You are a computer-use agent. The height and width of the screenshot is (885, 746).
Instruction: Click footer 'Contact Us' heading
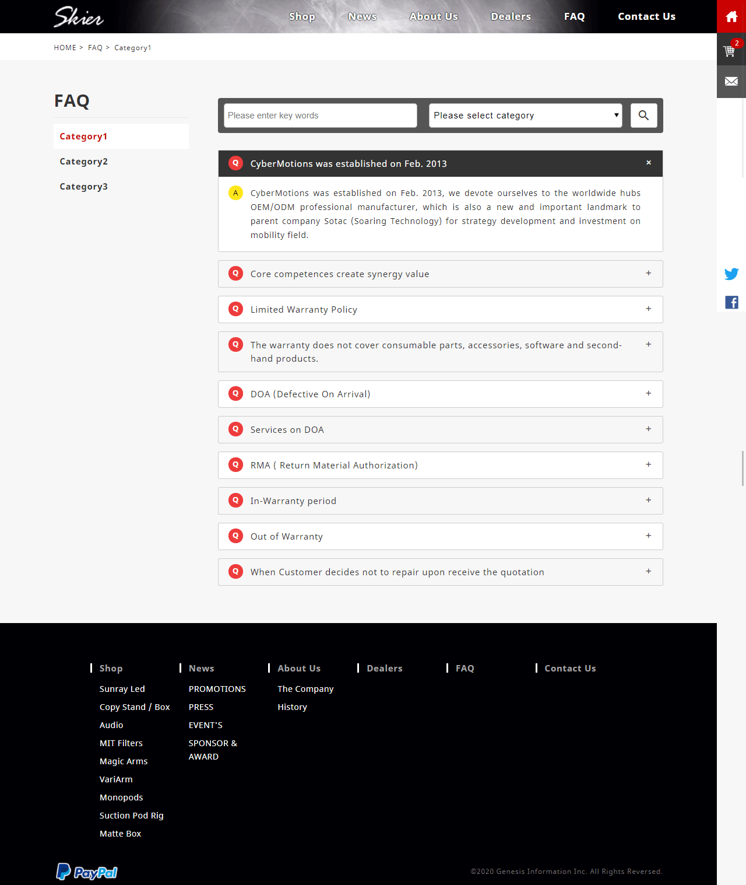570,668
